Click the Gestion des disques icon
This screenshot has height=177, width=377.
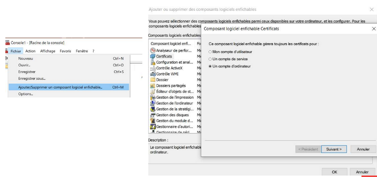[x=153, y=115]
